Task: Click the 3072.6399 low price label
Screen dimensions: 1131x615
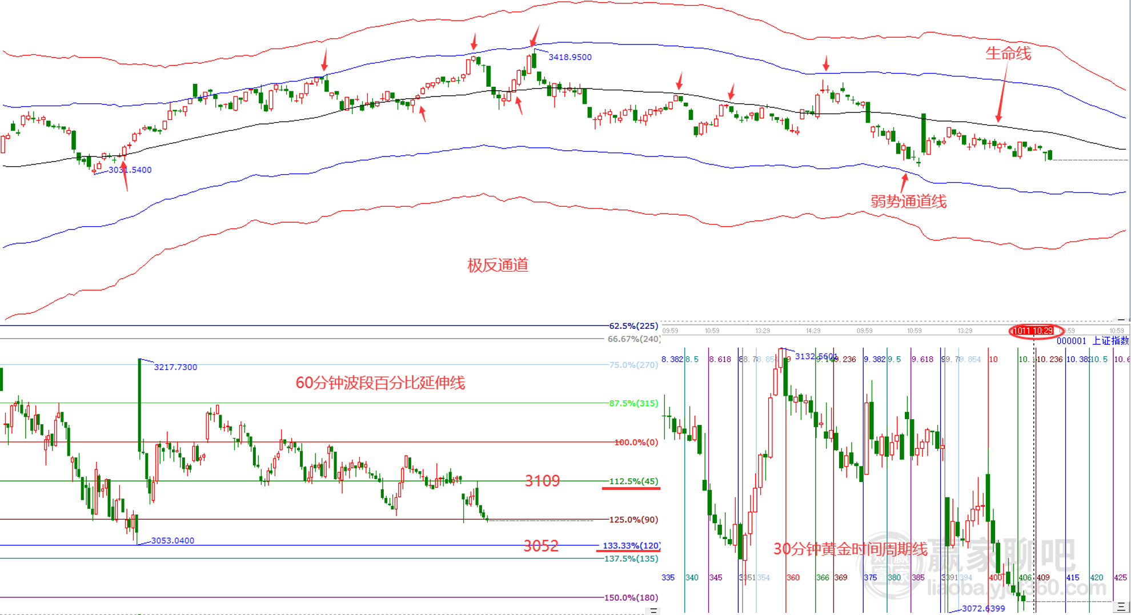Action: point(984,608)
